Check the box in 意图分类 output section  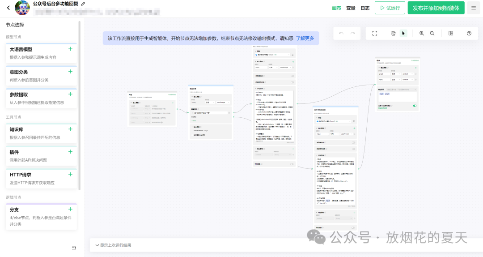pyautogui.click(x=191, y=135)
